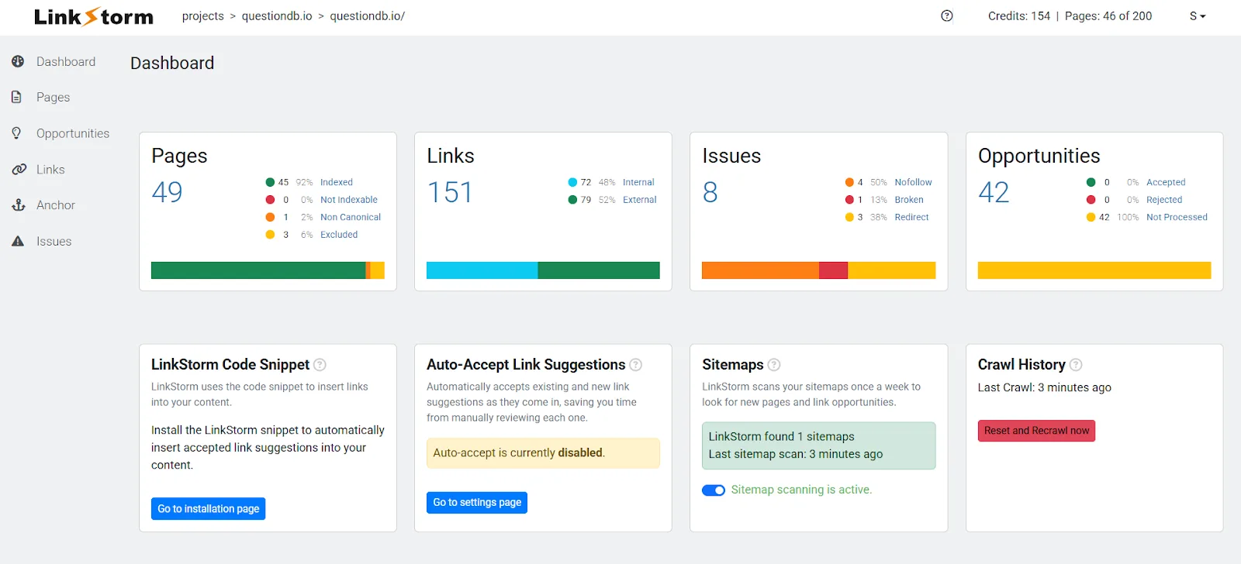Open the Broken issues link
Viewport: 1241px width, 564px height.
click(x=909, y=200)
